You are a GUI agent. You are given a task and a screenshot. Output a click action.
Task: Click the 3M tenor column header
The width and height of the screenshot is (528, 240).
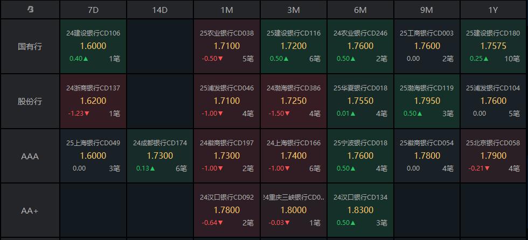point(294,9)
